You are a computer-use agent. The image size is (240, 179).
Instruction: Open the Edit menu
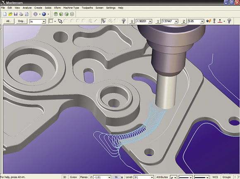[x=10, y=8]
